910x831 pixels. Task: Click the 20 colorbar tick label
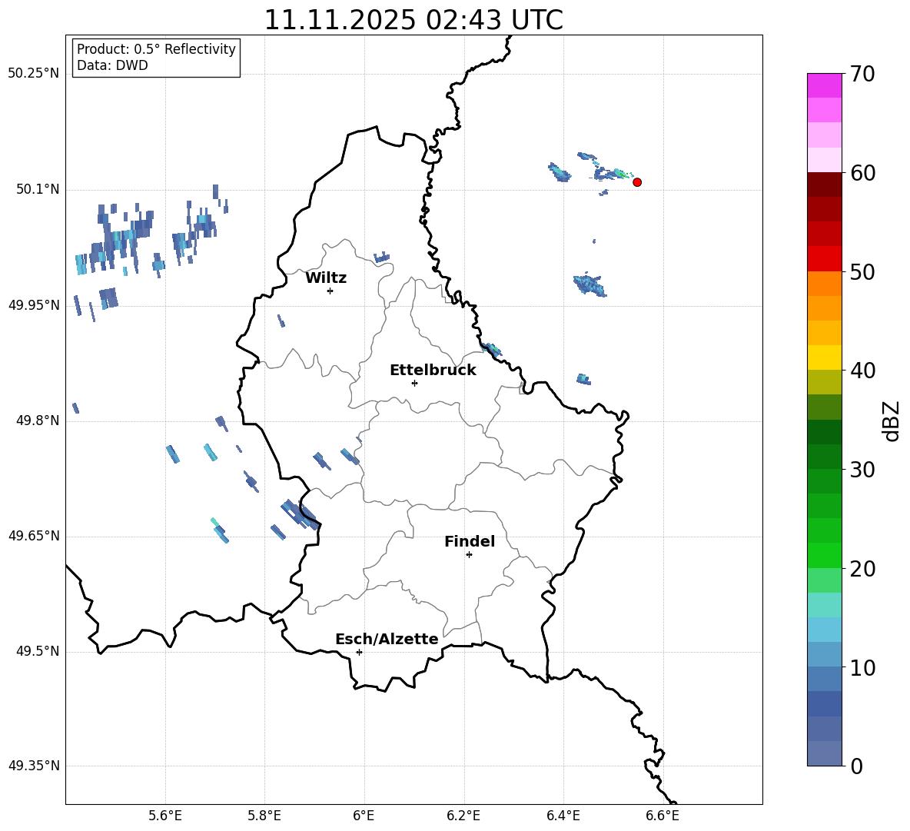click(x=862, y=569)
